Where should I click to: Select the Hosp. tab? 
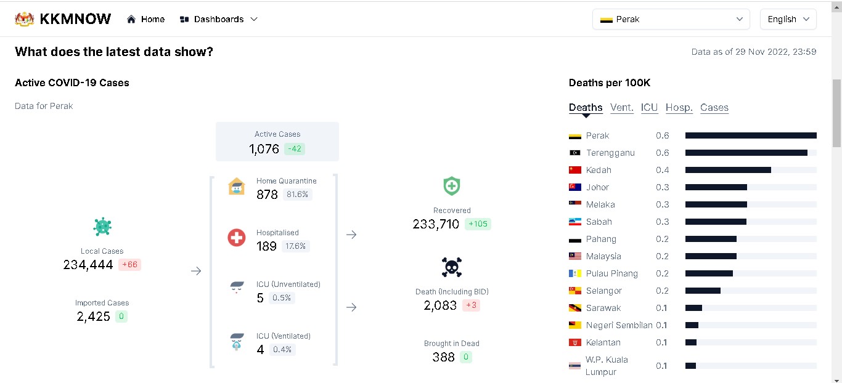click(679, 108)
